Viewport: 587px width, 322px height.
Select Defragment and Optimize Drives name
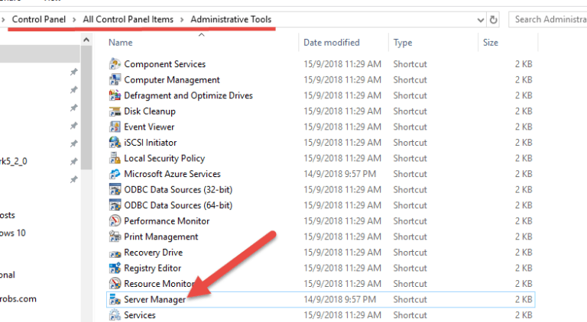pyautogui.click(x=188, y=95)
